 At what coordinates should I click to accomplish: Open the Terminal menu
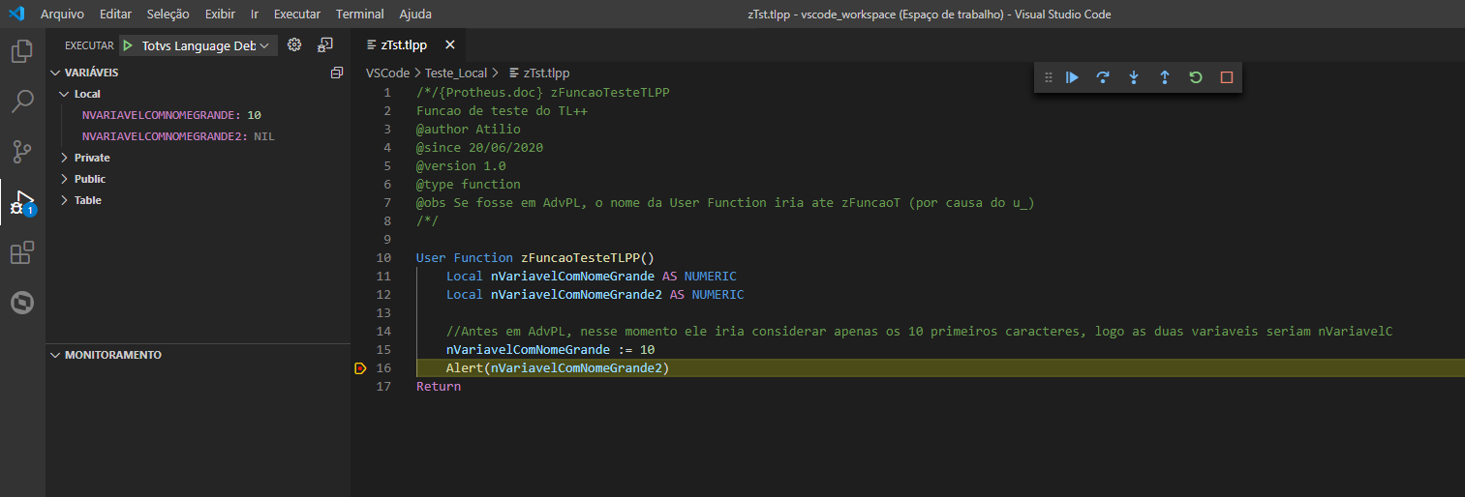(360, 15)
